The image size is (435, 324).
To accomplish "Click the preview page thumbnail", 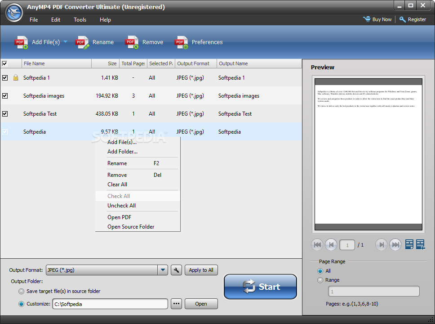I will (368, 154).
